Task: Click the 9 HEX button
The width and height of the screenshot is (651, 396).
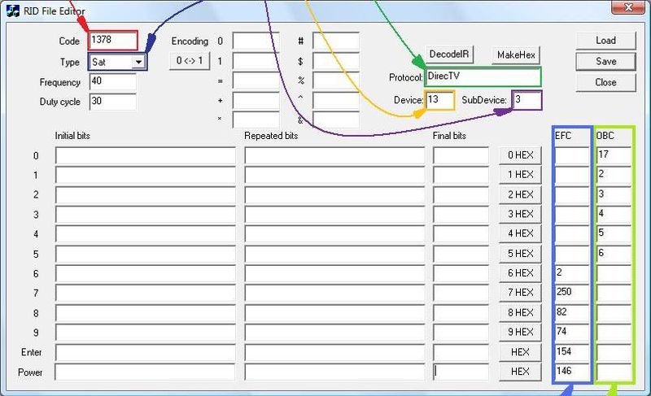Action: [520, 332]
